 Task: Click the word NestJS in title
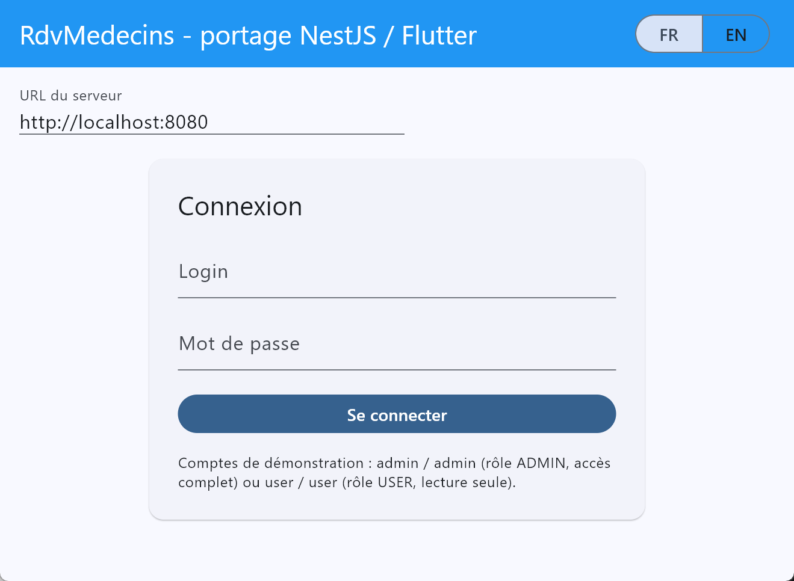click(338, 35)
